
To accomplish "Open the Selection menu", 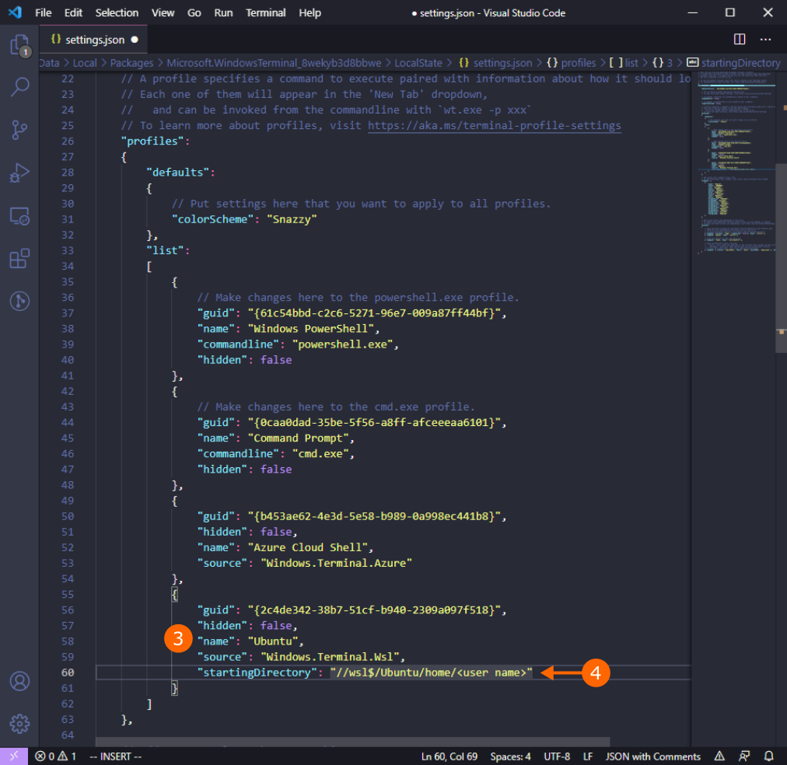I will (117, 12).
